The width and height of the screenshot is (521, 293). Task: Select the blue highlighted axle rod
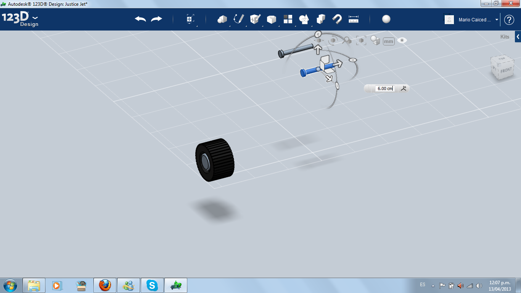point(310,71)
